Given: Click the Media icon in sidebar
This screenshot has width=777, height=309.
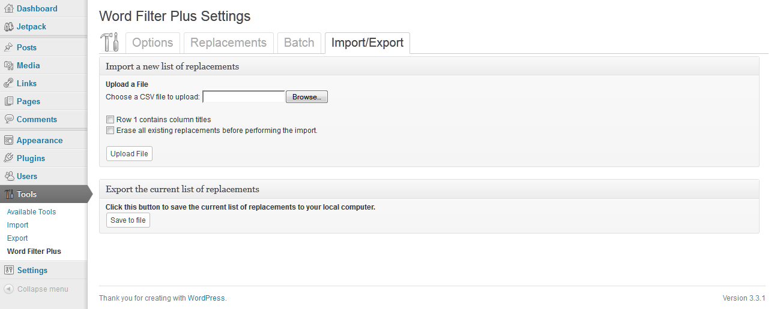Looking at the screenshot, I should click(x=8, y=65).
